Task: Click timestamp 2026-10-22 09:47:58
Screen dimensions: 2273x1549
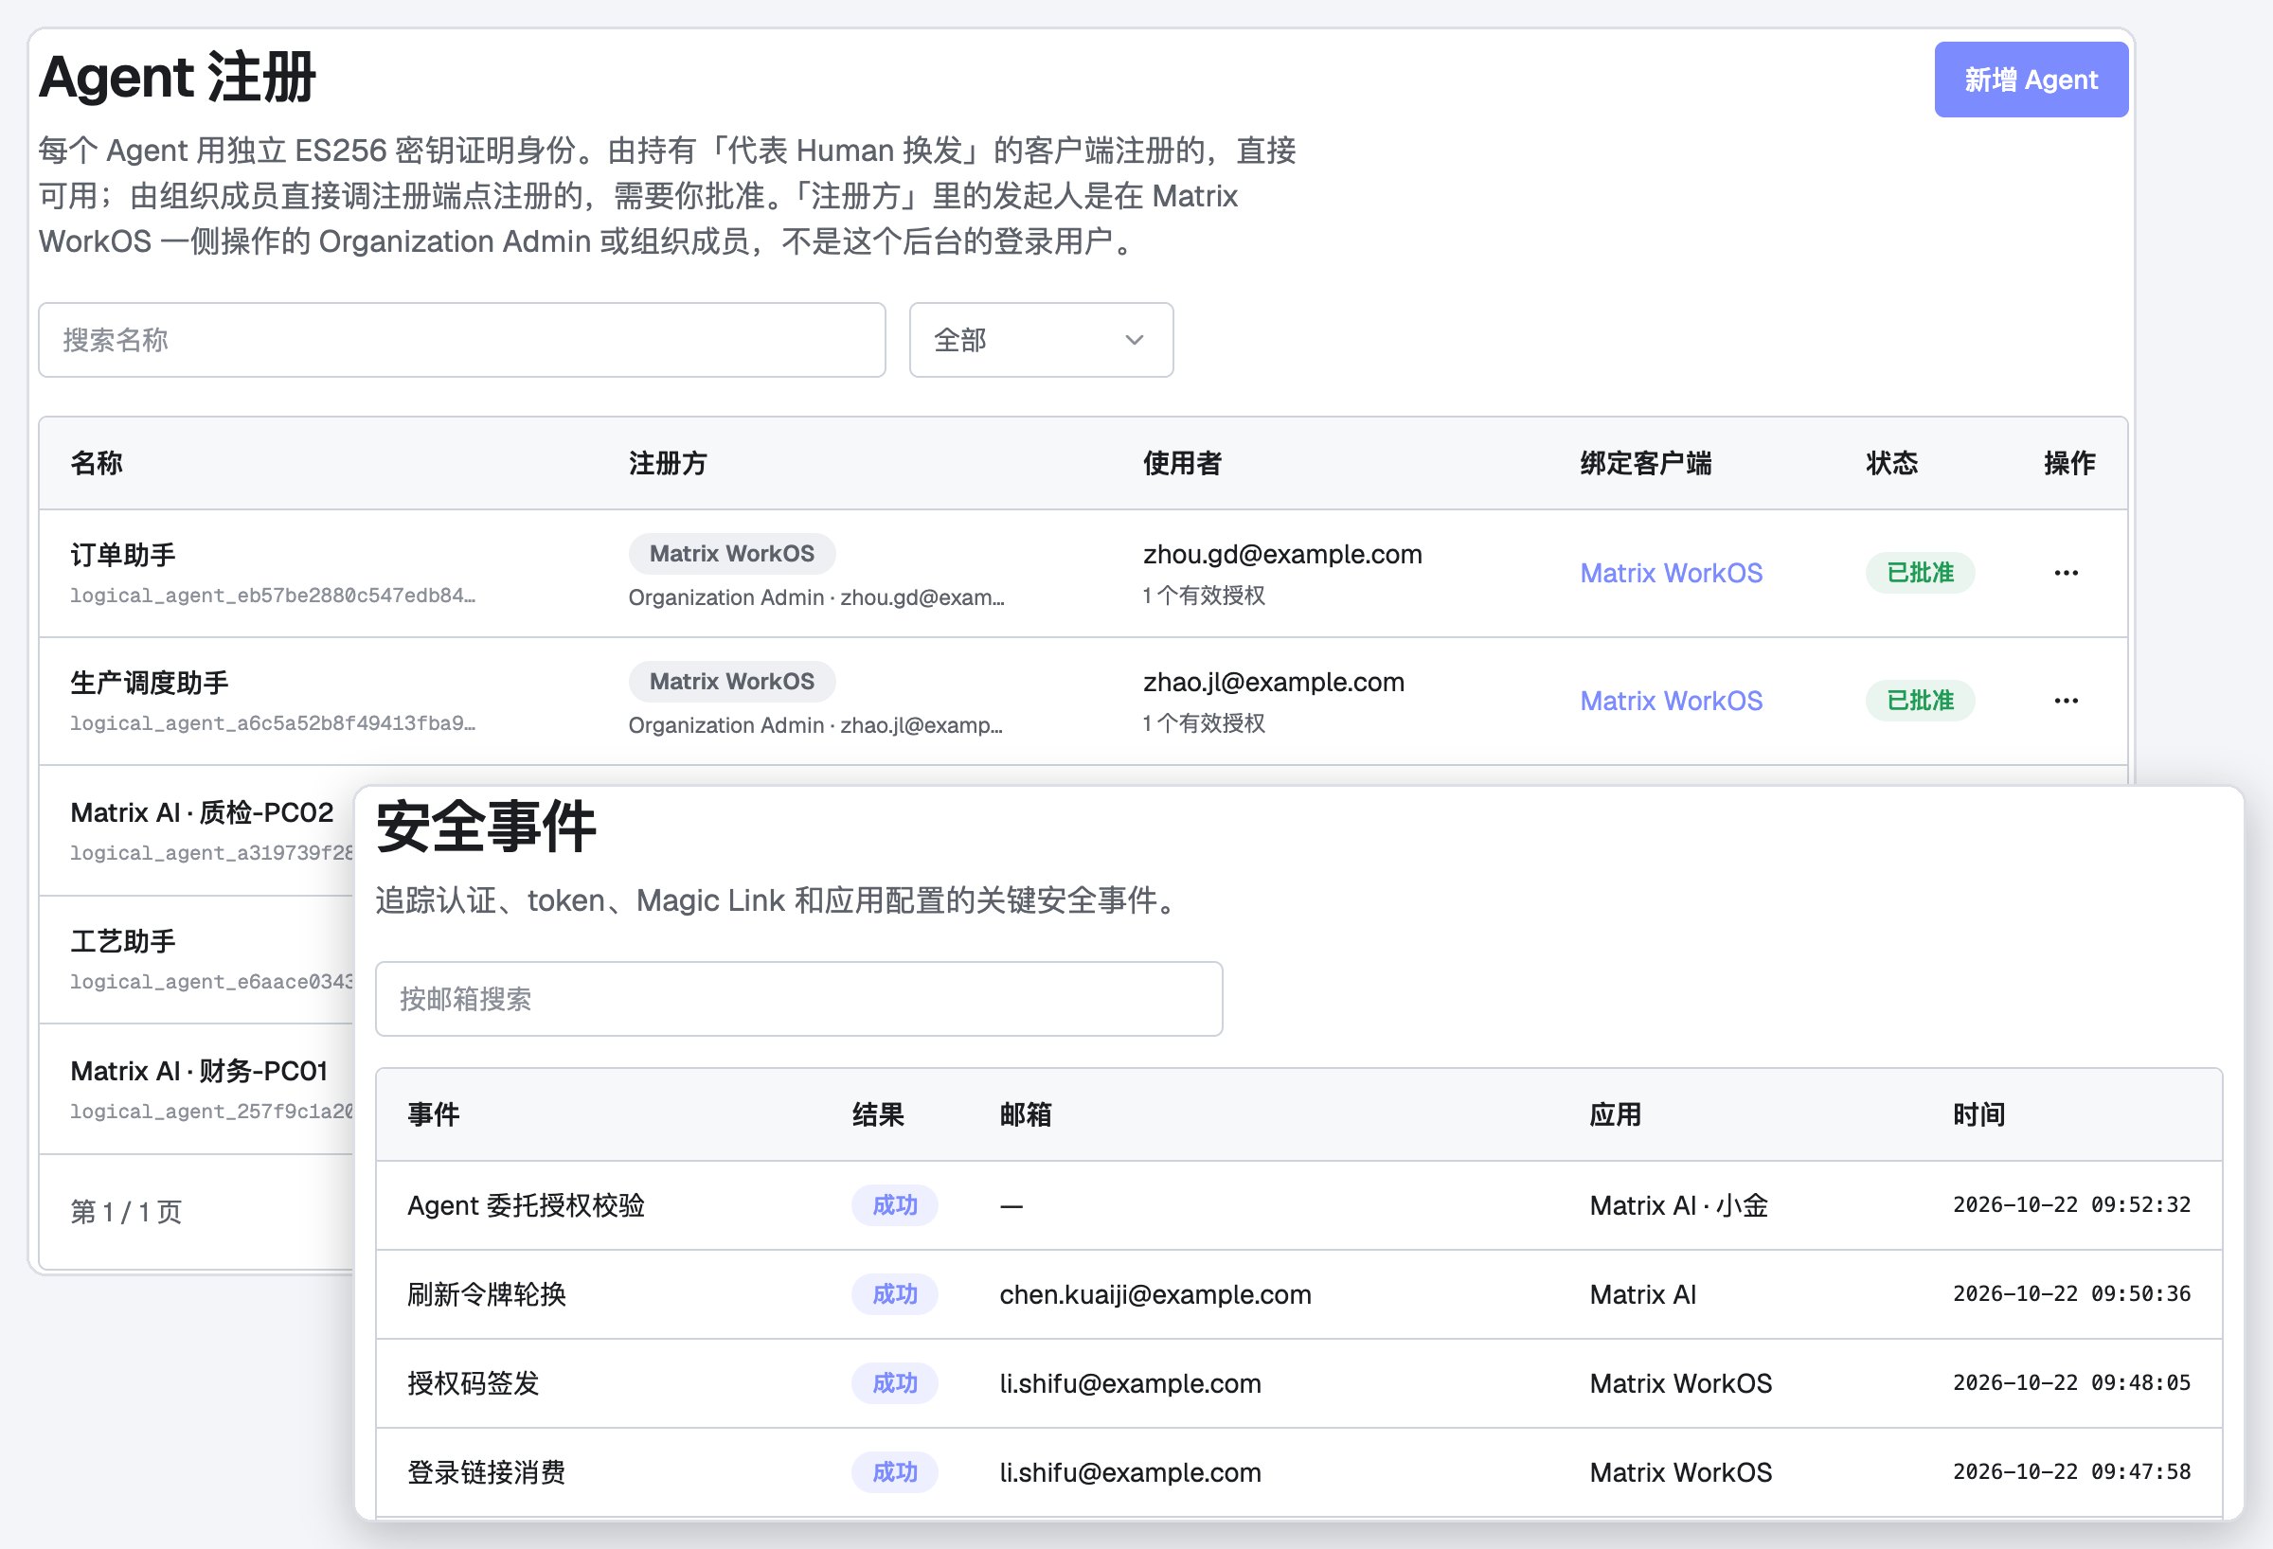Action: click(x=2071, y=1471)
